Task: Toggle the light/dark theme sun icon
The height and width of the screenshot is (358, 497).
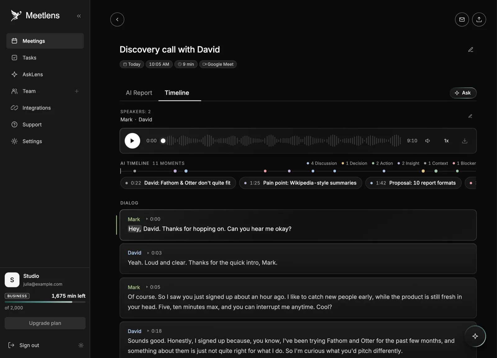Action: (81, 345)
